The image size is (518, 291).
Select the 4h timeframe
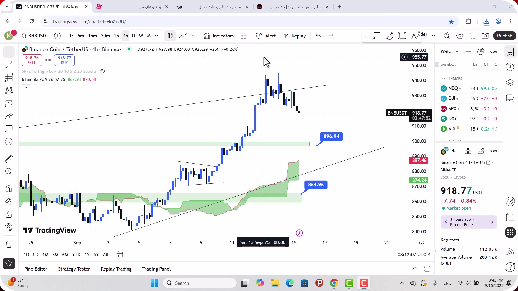125,36
